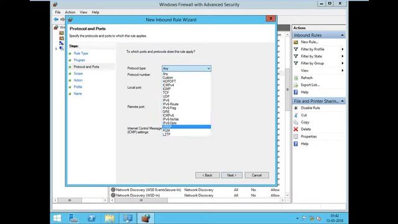Click the tree pane horizontal scrollbar thumb
This screenshot has height=224, width=398.
[70, 200]
